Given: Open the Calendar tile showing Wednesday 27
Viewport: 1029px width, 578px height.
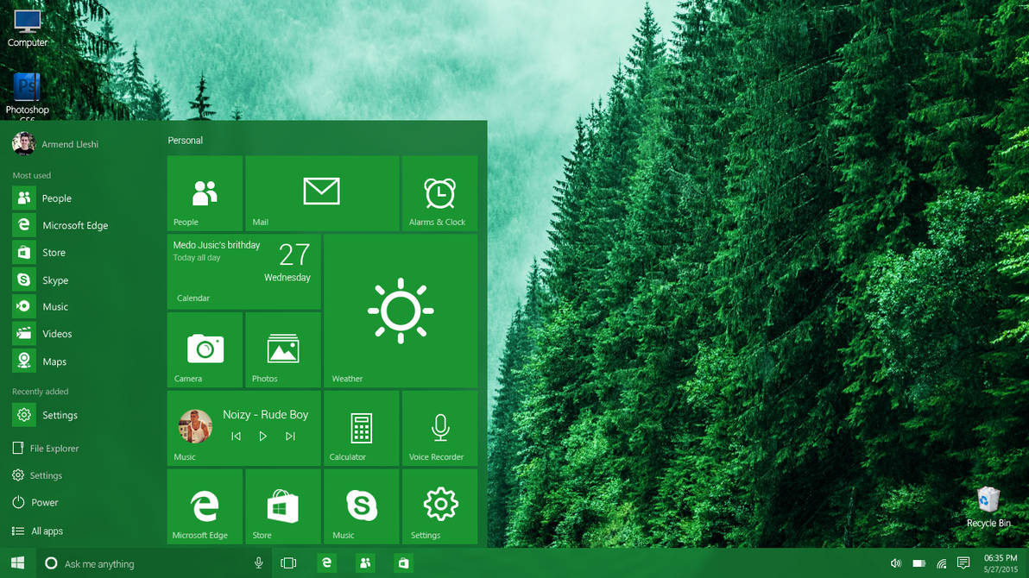Looking at the screenshot, I should pyautogui.click(x=244, y=271).
